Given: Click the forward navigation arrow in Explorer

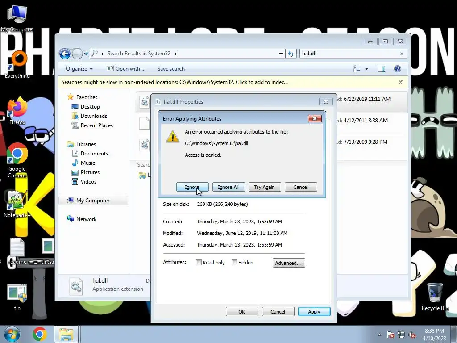Looking at the screenshot, I should [77, 54].
